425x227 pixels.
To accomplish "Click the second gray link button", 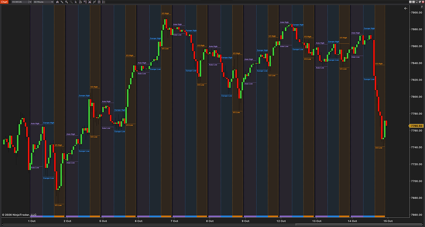I will pyautogui.click(x=414, y=2).
